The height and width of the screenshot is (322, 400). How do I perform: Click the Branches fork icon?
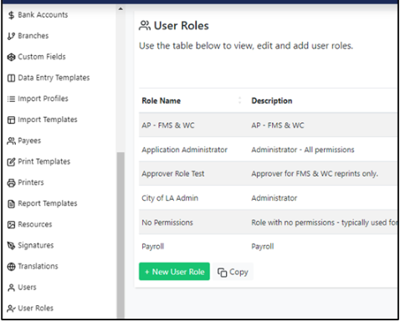pos(11,36)
